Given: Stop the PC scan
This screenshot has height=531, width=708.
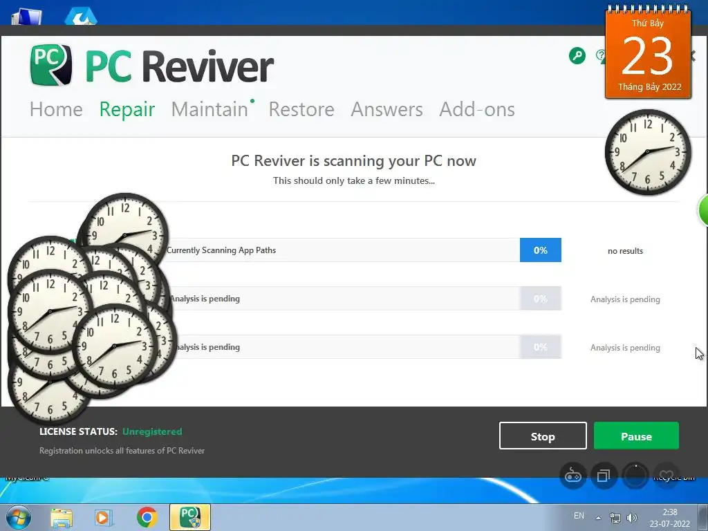Looking at the screenshot, I should (543, 436).
